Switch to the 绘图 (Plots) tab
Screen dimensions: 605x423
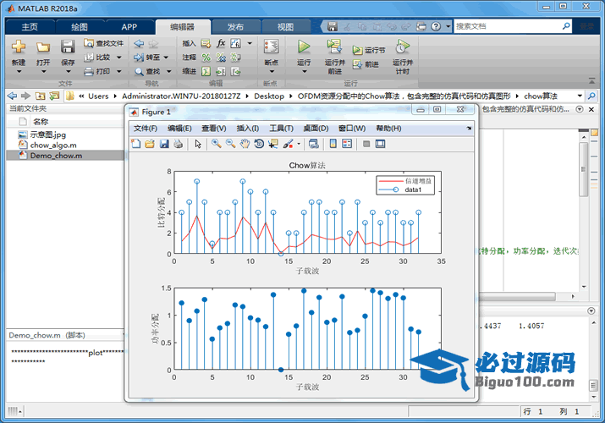[80, 26]
